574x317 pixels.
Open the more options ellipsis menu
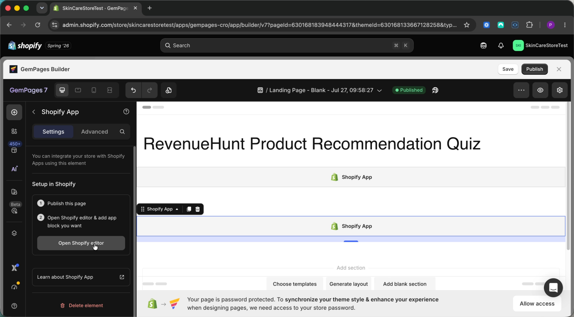[521, 90]
